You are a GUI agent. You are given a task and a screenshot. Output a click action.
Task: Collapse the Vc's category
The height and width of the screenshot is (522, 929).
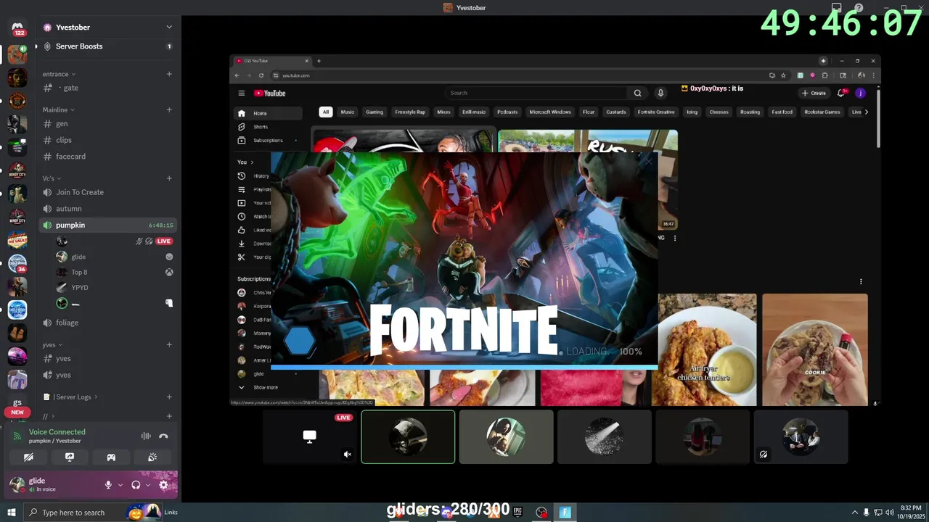52,178
